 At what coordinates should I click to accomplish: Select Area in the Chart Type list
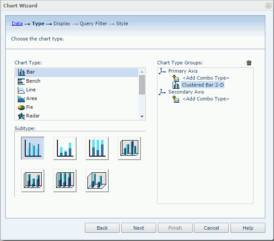[77, 99]
